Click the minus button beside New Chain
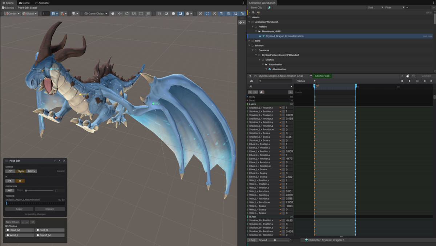Viewport: 436px width, 246px height. click(23, 222)
